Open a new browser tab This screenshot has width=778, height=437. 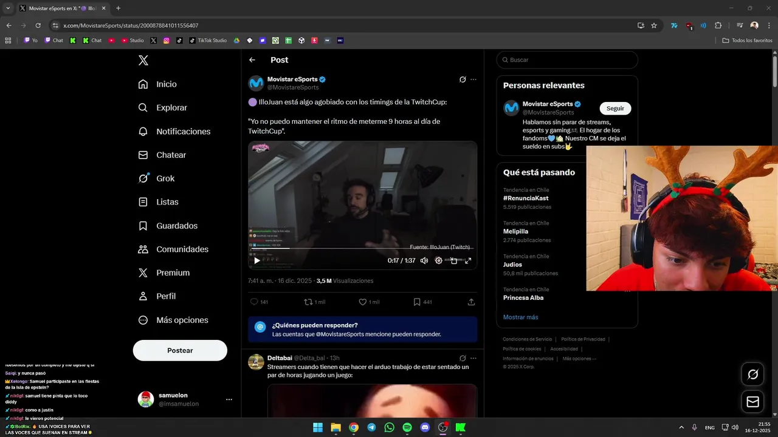pos(118,8)
